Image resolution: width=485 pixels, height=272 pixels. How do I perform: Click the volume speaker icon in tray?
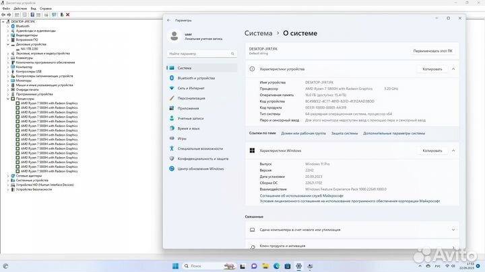coord(453,266)
